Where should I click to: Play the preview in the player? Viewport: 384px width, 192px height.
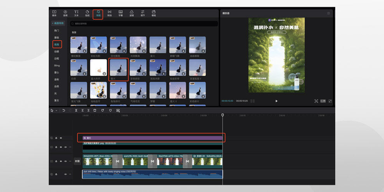(x=276, y=101)
